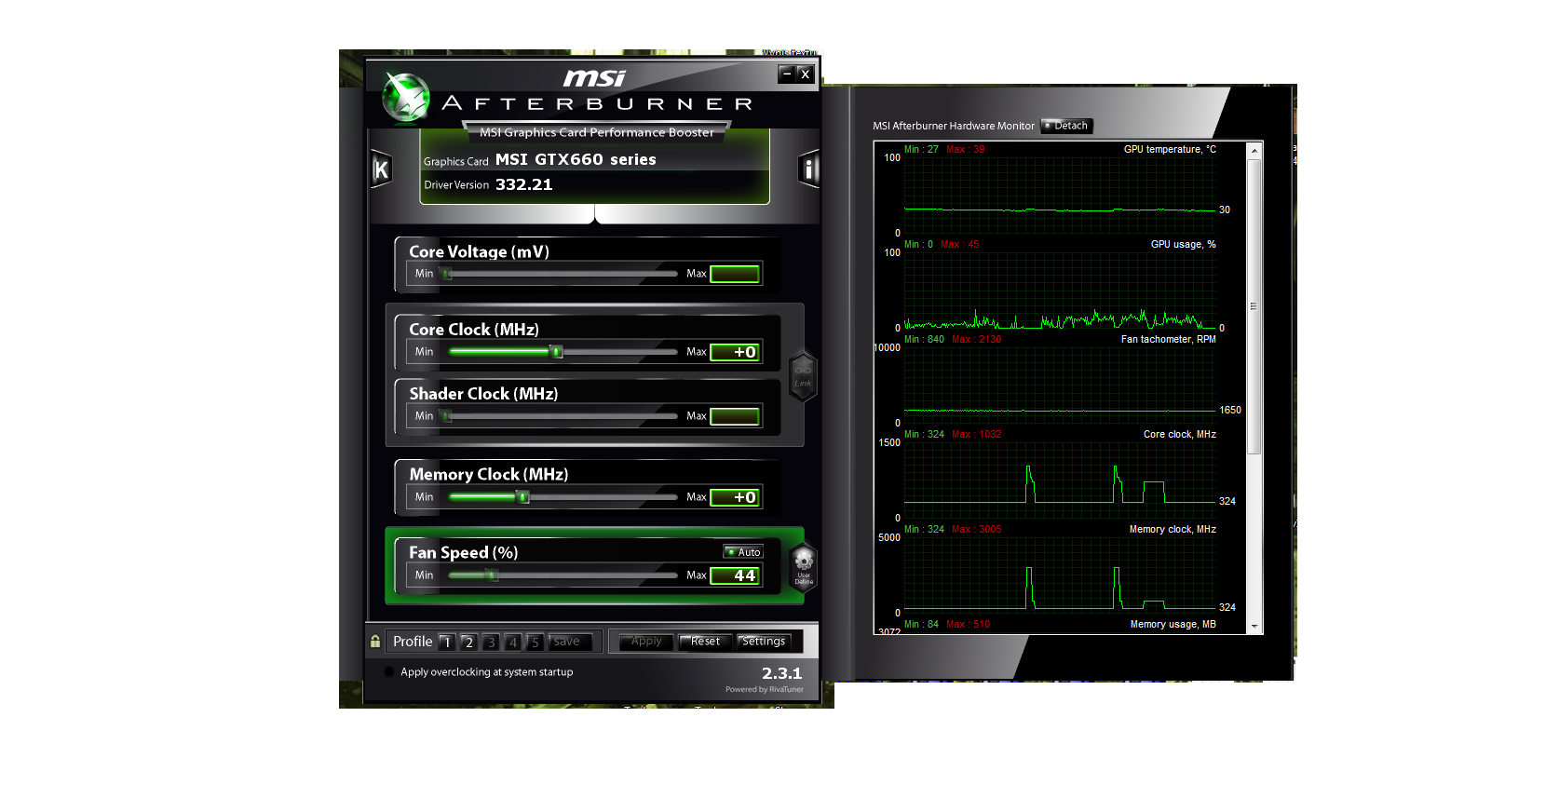This screenshot has width=1559, height=798.
Task: Close the Afterburner window
Action: coord(806,74)
